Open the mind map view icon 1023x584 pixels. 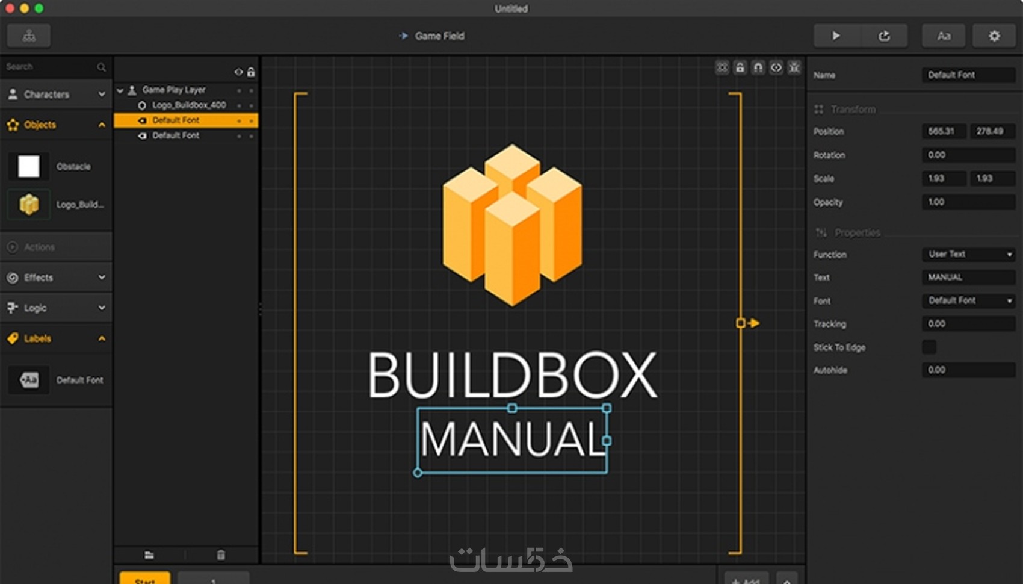(28, 36)
